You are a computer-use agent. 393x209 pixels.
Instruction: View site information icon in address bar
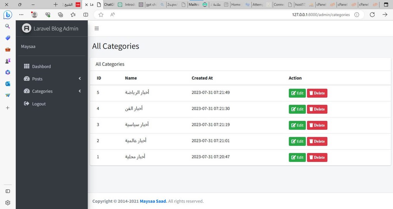(357, 15)
